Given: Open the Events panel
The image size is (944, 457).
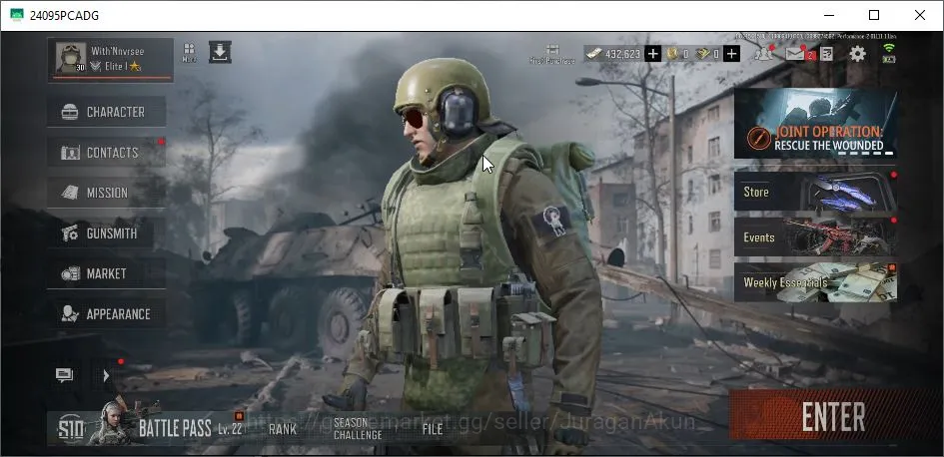Looking at the screenshot, I should [x=815, y=236].
